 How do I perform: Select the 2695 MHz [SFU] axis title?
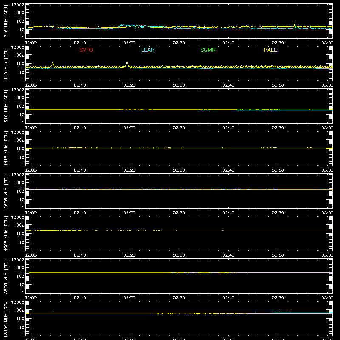coord(6,191)
